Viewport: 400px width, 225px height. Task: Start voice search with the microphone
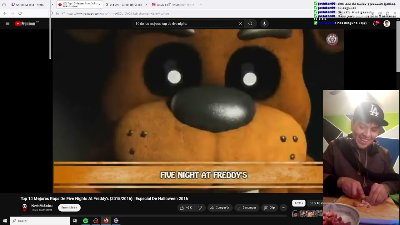point(264,23)
